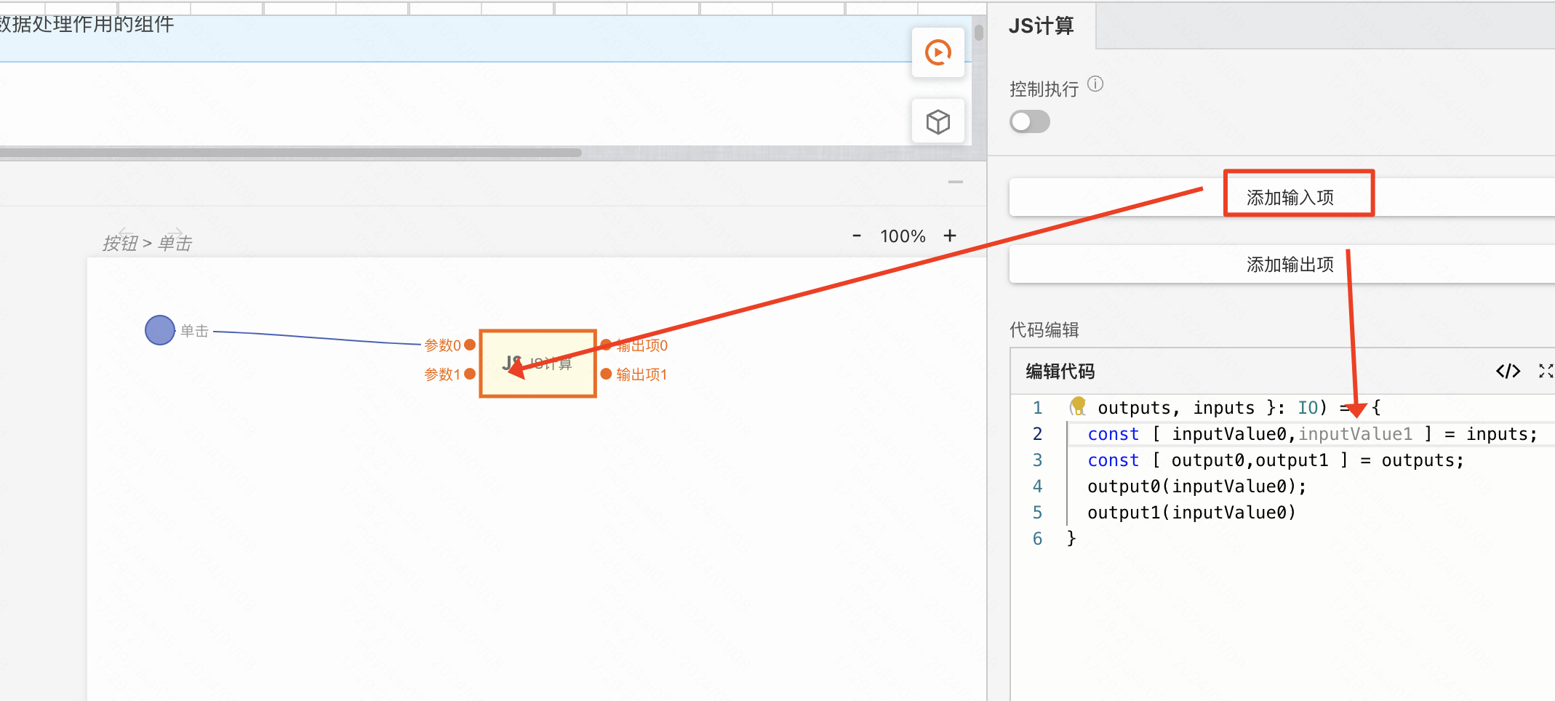
Task: Click the 单击 event start circle
Action: 160,330
